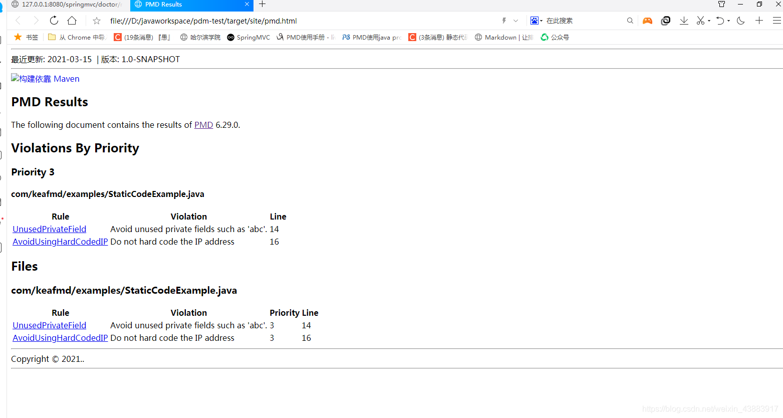This screenshot has width=783, height=418.
Task: Click the lightning speed-mode icon in address bar
Action: [x=504, y=21]
